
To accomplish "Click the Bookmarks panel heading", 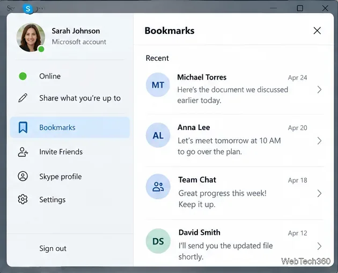I will pos(170,31).
